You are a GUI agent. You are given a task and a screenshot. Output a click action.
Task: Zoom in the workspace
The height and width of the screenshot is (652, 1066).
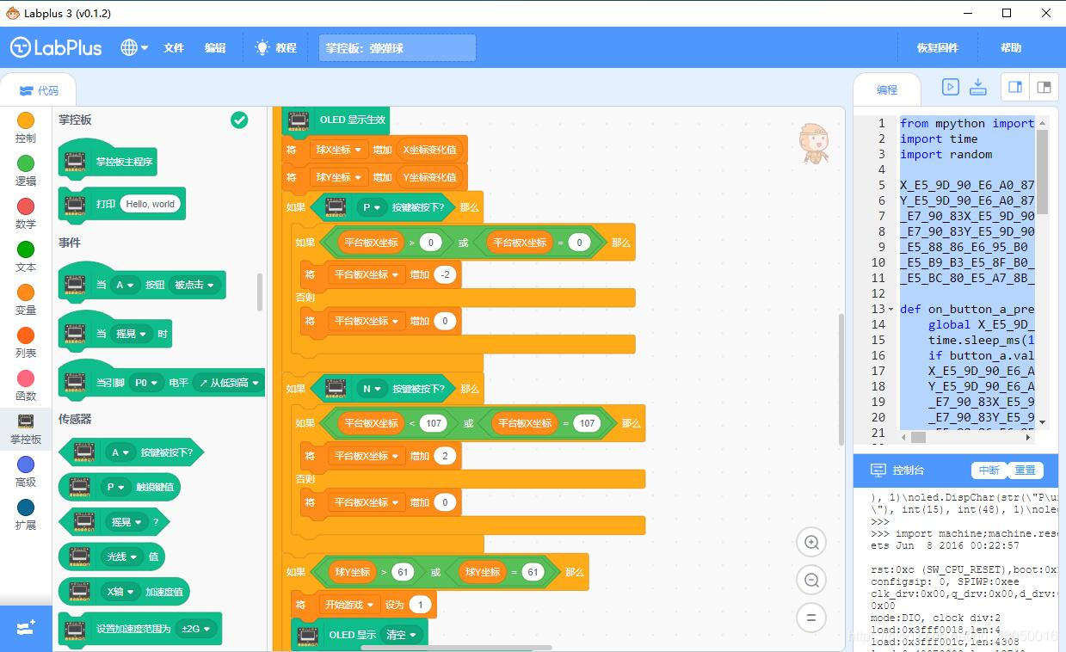pyautogui.click(x=811, y=542)
